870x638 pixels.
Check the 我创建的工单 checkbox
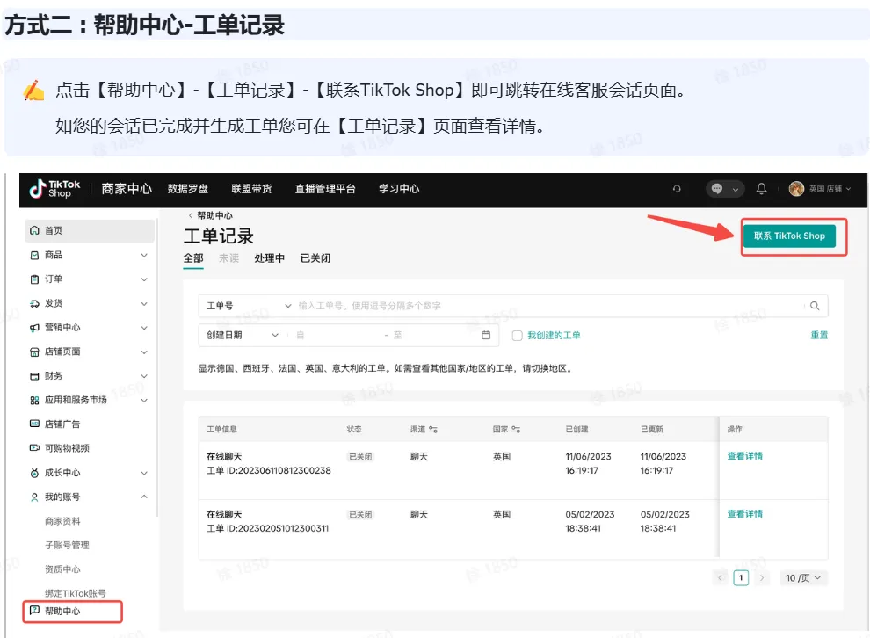click(517, 336)
